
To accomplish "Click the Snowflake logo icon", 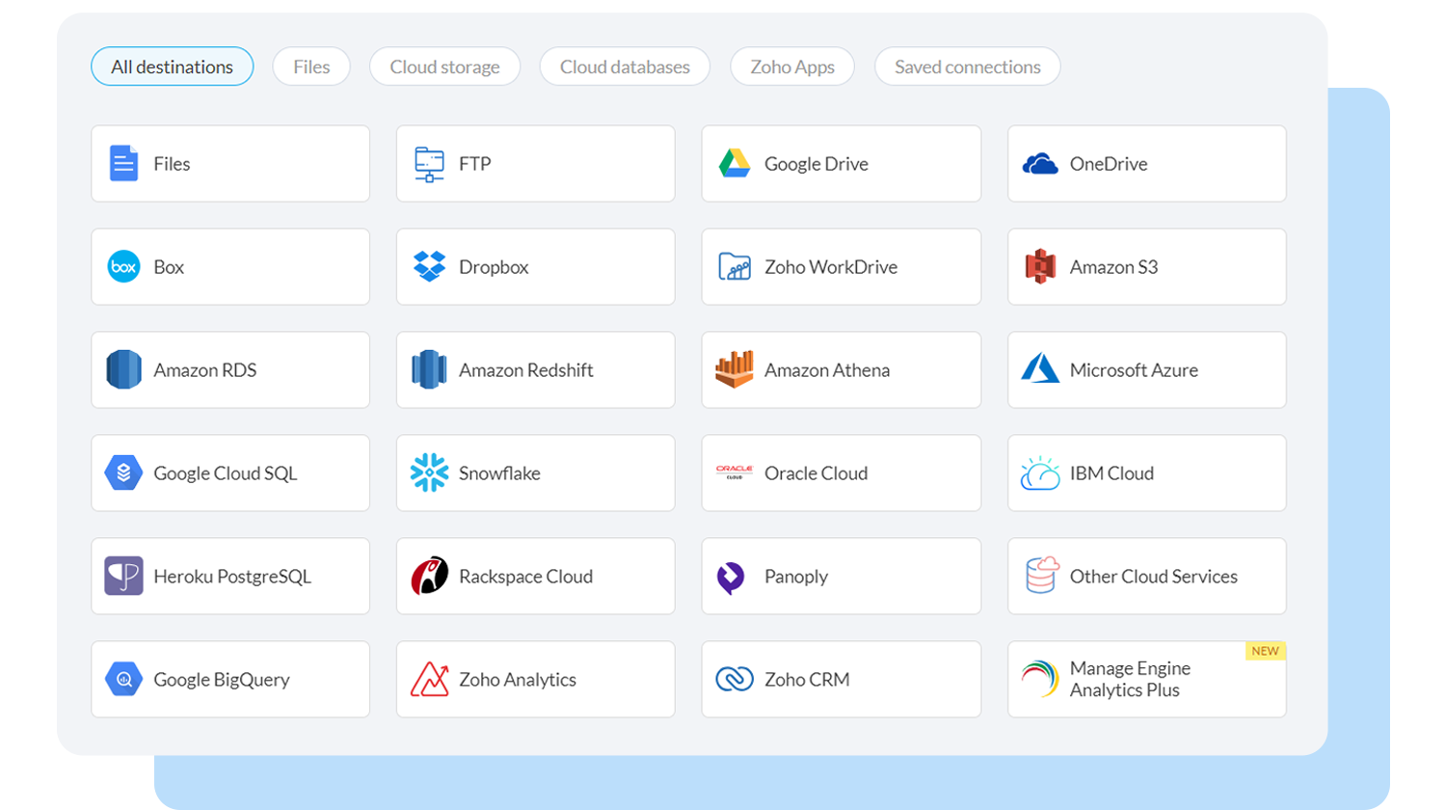I will pyautogui.click(x=429, y=473).
